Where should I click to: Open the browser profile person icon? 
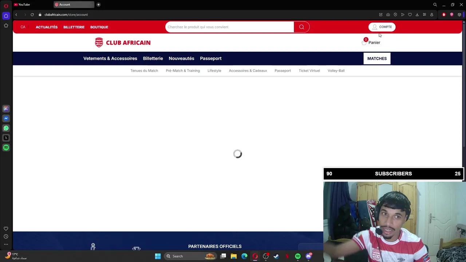432,15
